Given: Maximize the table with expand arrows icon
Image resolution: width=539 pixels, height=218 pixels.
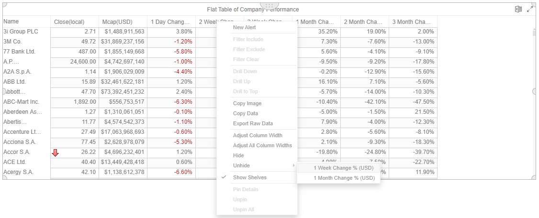Looking at the screenshot, I should click(530, 9).
